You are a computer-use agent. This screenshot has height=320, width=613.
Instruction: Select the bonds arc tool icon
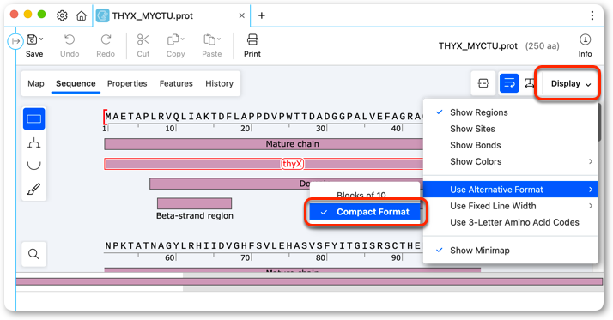coord(34,166)
